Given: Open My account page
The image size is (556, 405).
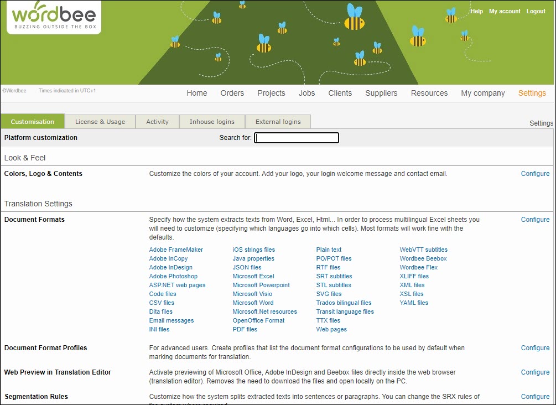Looking at the screenshot, I should pyautogui.click(x=505, y=11).
